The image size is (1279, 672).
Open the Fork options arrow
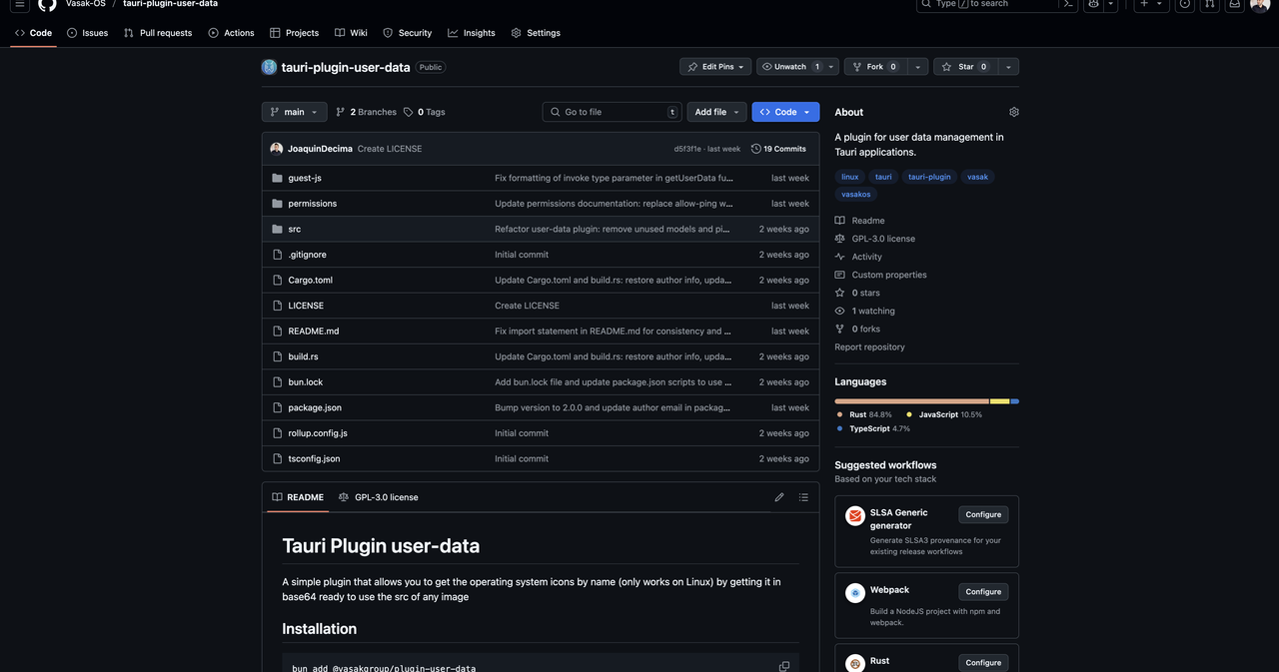click(917, 67)
